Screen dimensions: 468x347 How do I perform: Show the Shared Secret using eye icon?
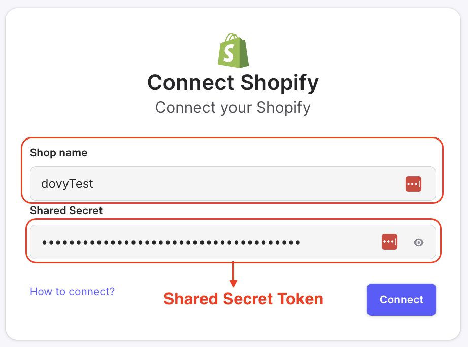pos(419,242)
